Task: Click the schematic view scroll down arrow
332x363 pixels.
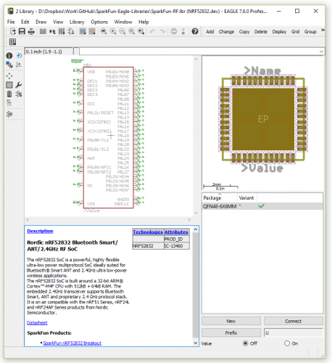Action: tap(196, 213)
